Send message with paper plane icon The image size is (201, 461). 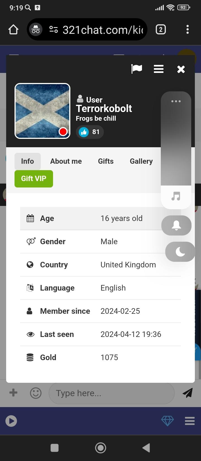pyautogui.click(x=188, y=393)
